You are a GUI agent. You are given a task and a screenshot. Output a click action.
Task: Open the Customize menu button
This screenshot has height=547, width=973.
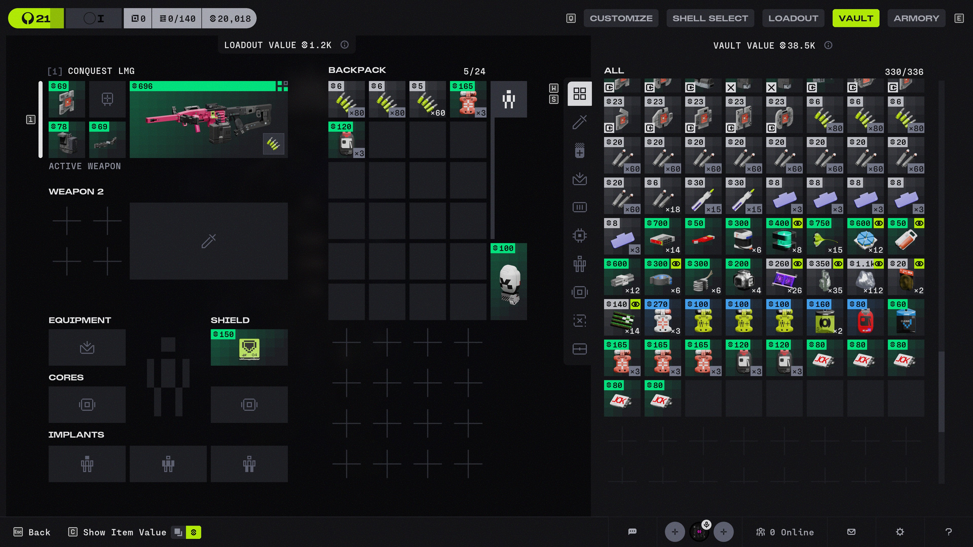click(x=621, y=18)
